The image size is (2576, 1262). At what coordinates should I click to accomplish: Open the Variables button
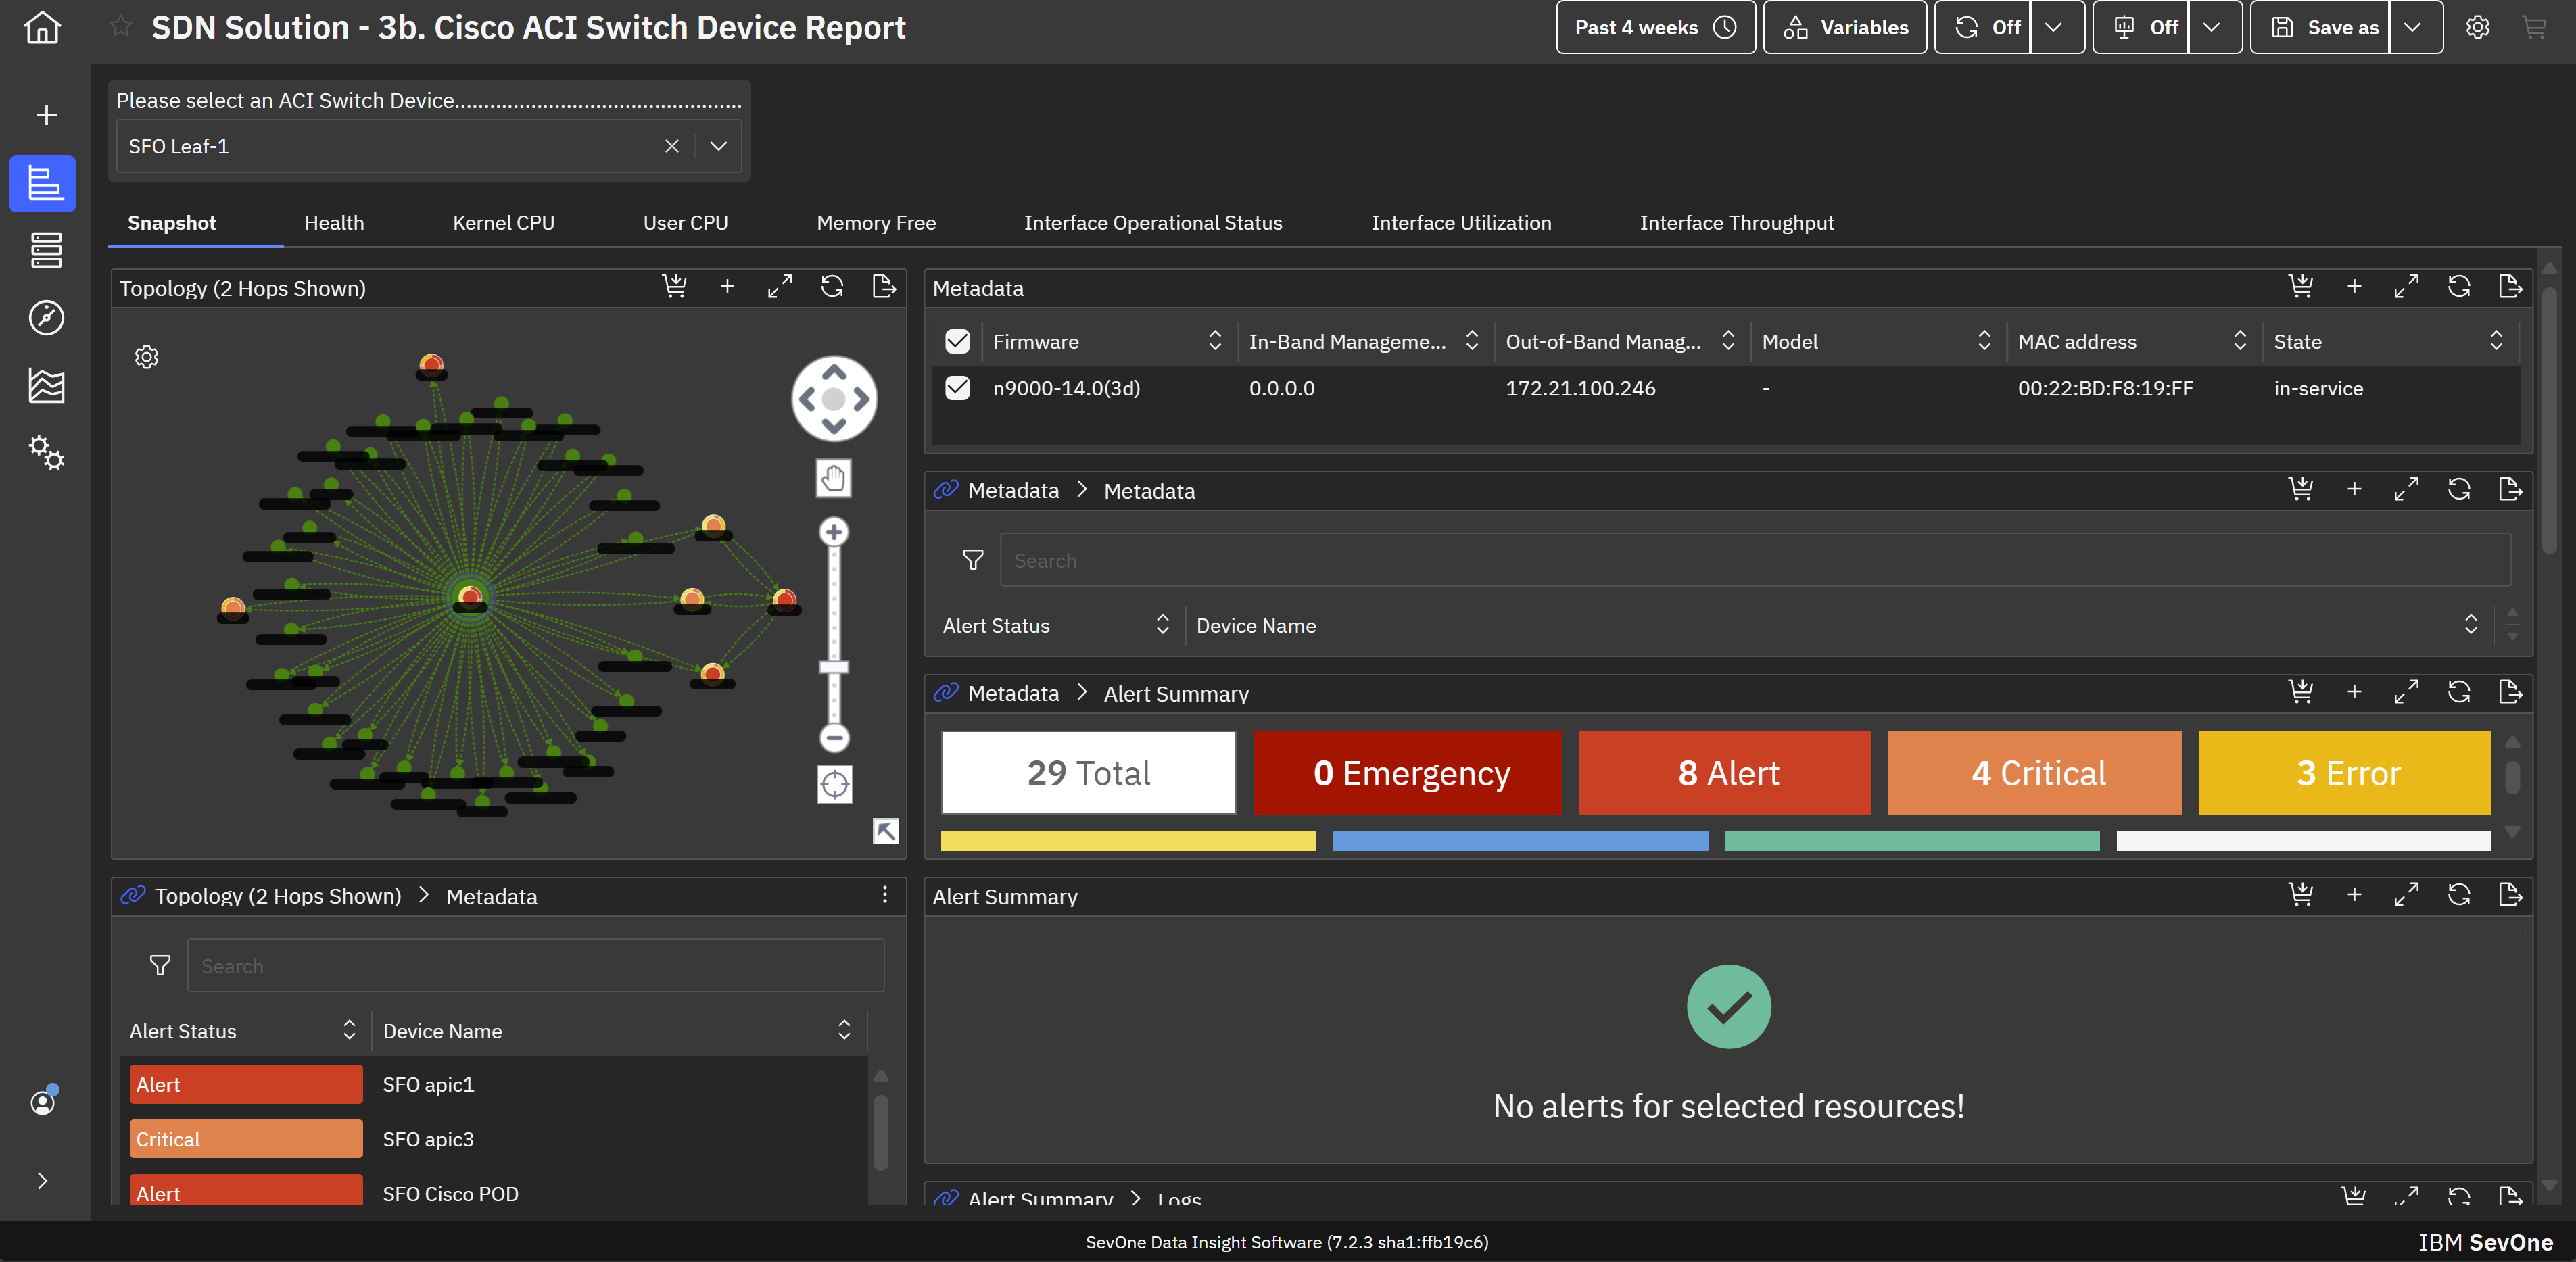pyautogui.click(x=1845, y=27)
